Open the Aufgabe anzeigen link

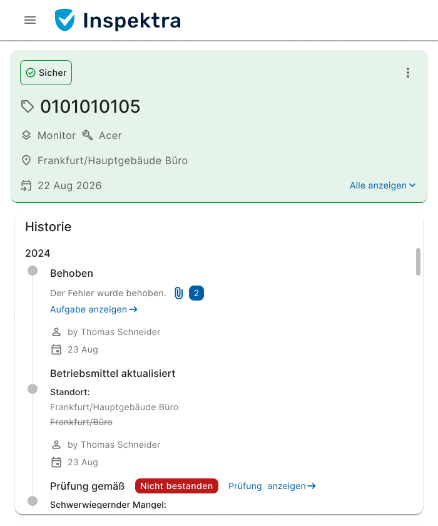(x=94, y=309)
